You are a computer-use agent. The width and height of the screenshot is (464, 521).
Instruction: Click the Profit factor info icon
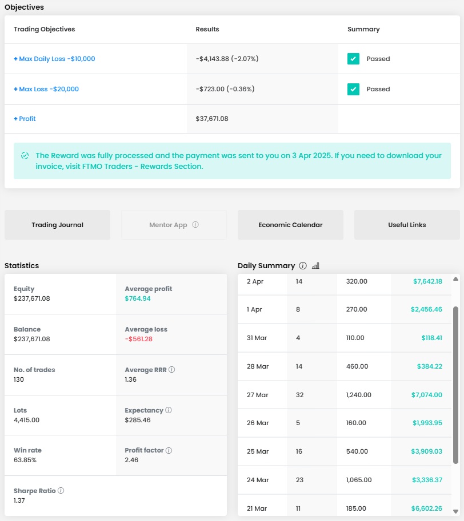(169, 450)
